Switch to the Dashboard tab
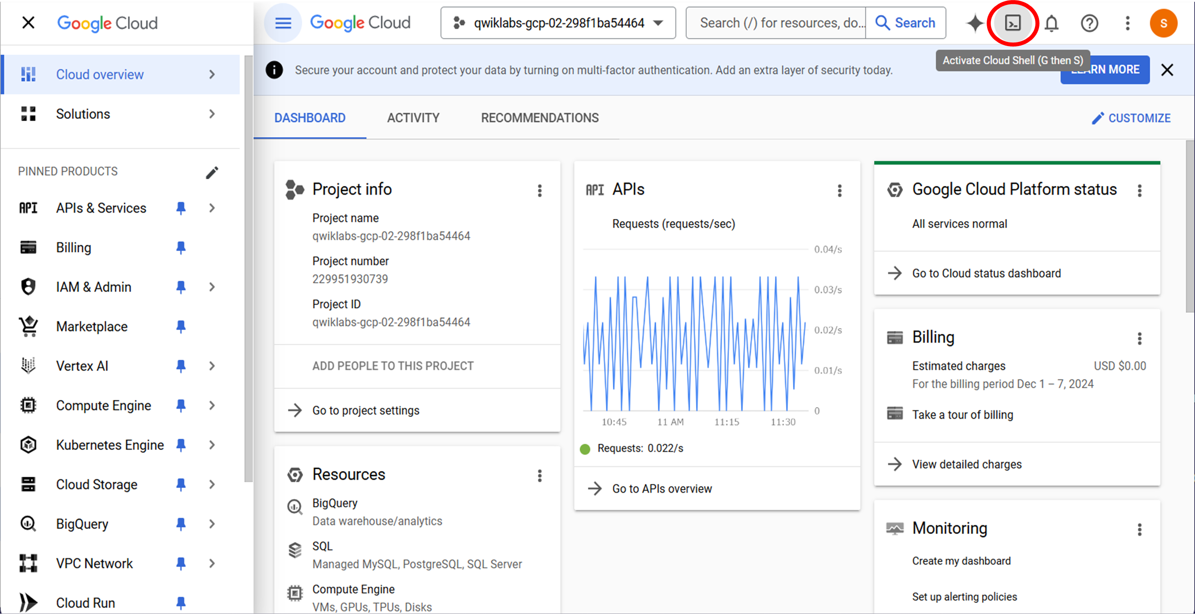The height and width of the screenshot is (614, 1195). (310, 118)
